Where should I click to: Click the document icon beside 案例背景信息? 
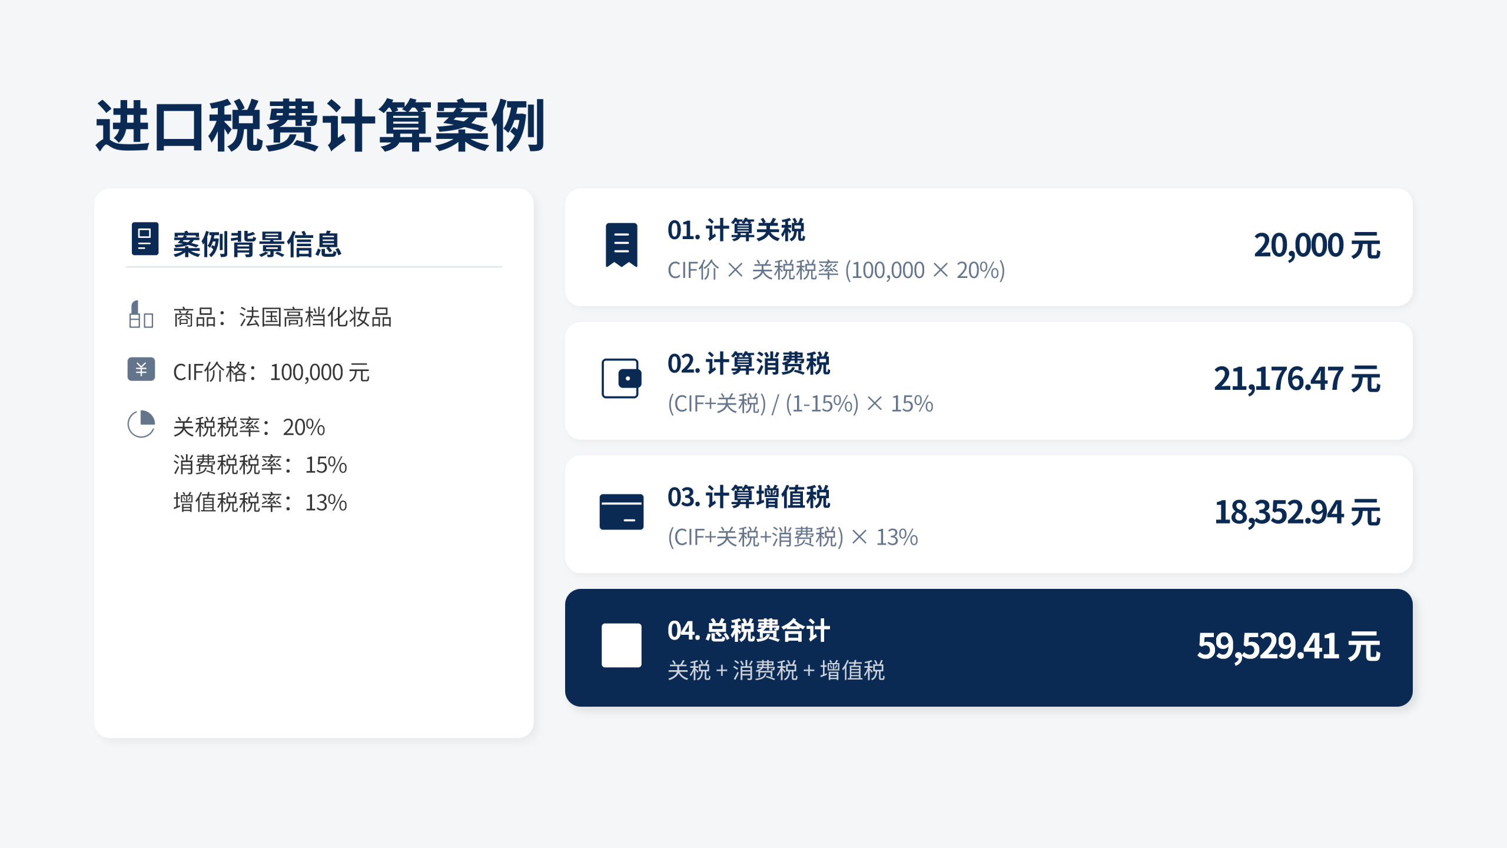[145, 239]
